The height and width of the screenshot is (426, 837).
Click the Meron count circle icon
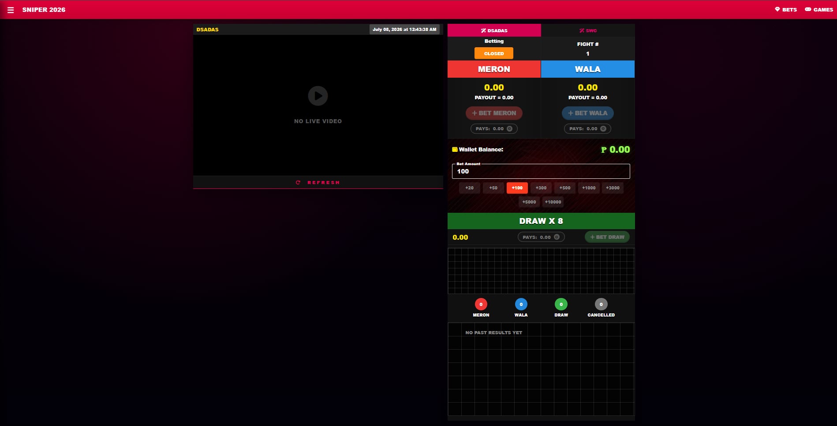click(481, 304)
